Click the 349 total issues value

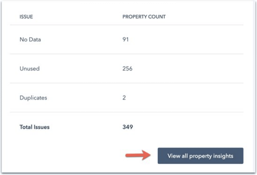coord(128,127)
